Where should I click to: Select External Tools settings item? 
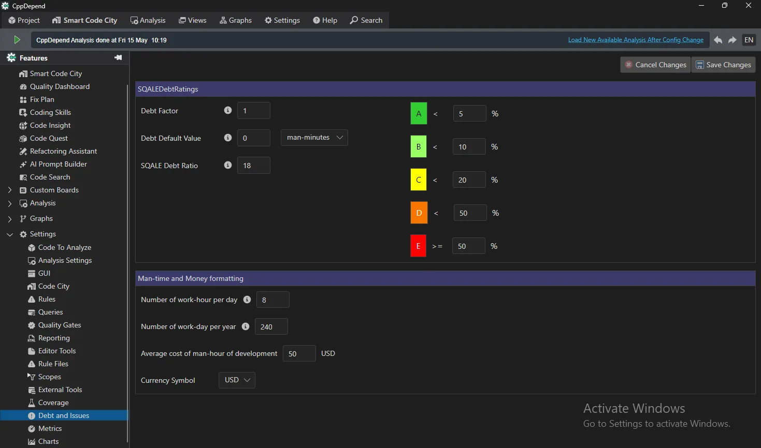click(x=55, y=390)
